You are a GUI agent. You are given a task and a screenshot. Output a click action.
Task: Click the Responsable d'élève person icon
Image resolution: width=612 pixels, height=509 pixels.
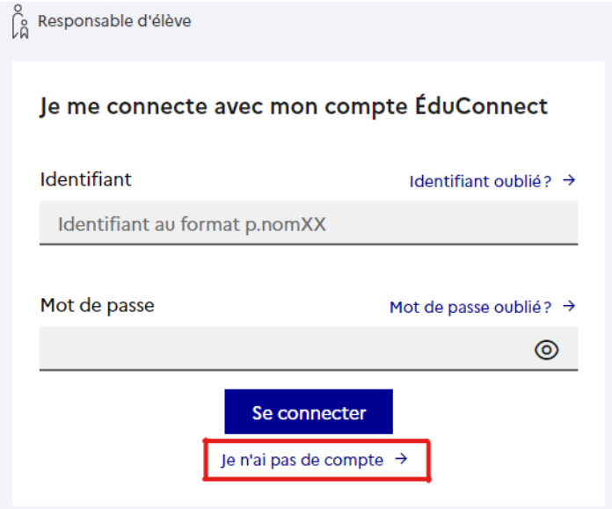coord(20,21)
